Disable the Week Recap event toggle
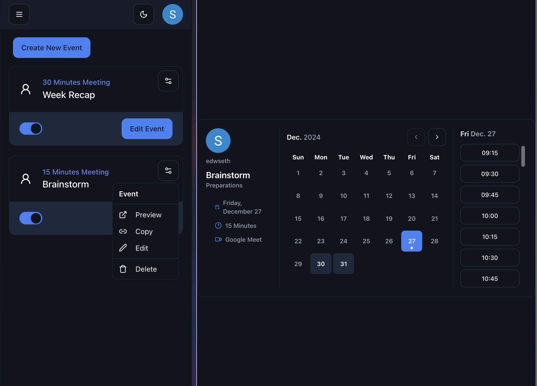 coord(31,129)
